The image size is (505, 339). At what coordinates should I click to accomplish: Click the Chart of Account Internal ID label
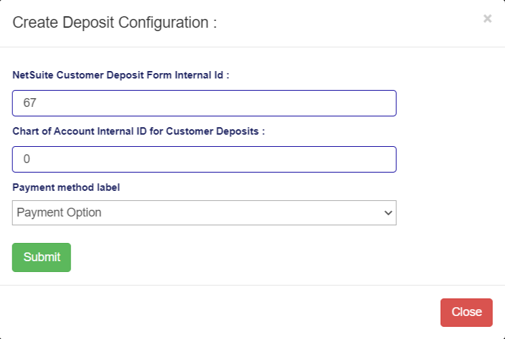pos(138,131)
